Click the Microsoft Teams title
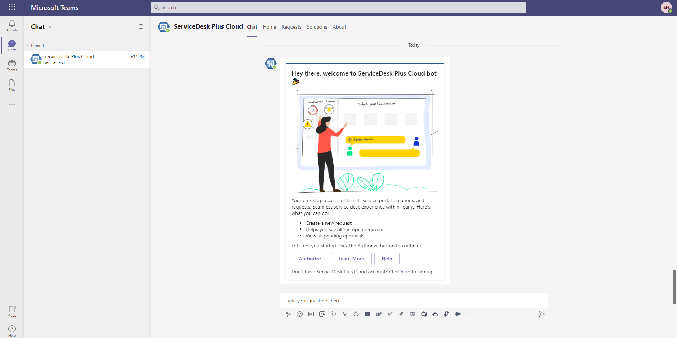677x338 pixels. [55, 7]
